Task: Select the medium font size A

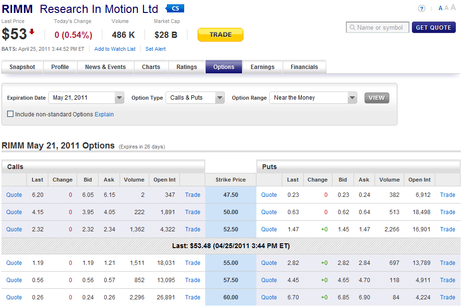Action: (x=447, y=8)
